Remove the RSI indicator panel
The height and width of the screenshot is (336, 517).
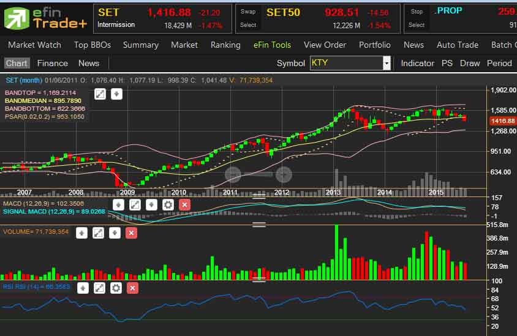click(x=132, y=288)
